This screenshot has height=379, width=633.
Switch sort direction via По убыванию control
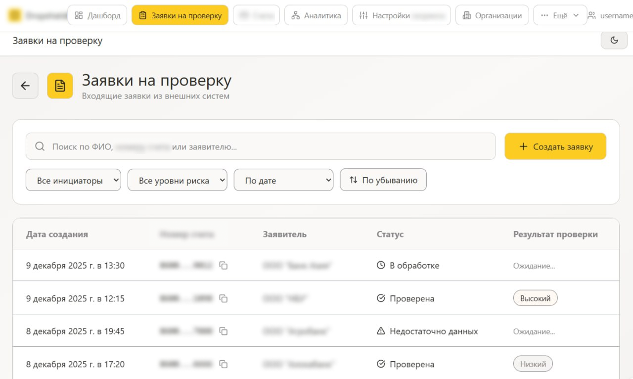pos(383,180)
